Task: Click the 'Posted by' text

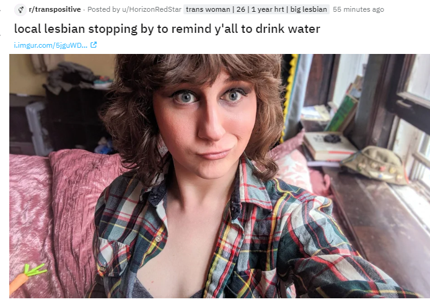Action: point(103,9)
